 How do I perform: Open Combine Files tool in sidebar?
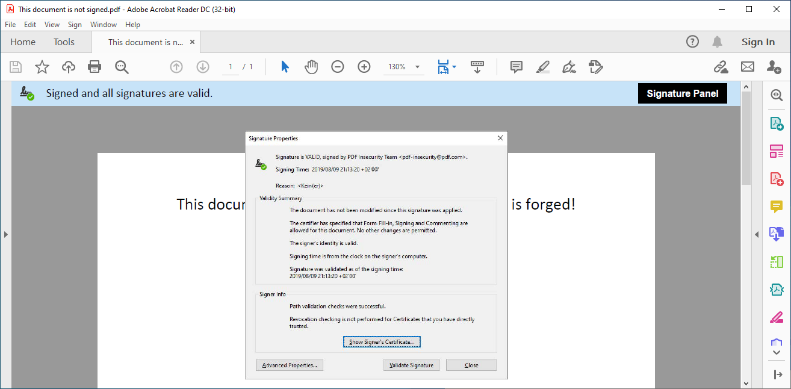[x=777, y=234]
